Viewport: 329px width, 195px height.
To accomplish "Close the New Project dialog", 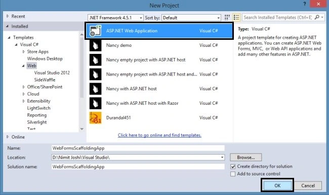I will point(318,4).
